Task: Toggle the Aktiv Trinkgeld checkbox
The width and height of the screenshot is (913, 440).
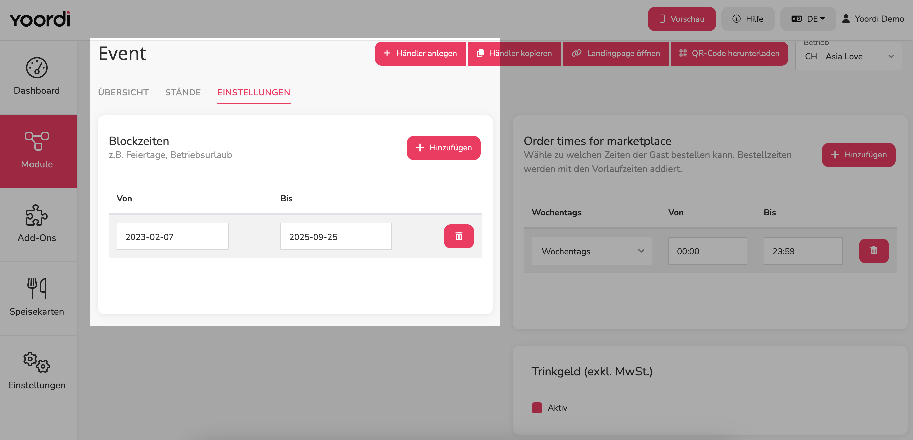Action: click(x=537, y=408)
